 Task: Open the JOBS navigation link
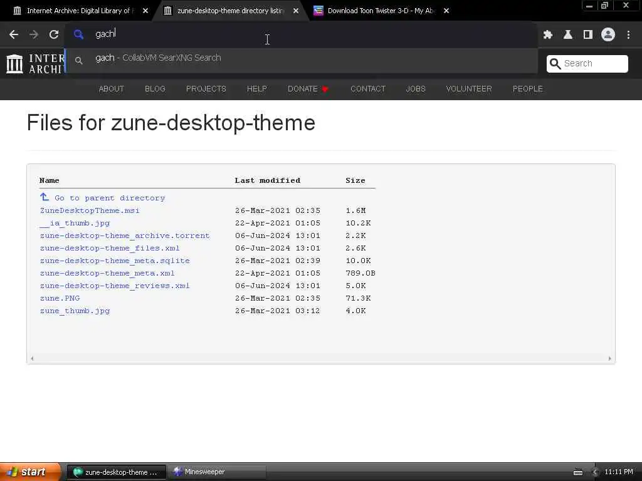click(416, 89)
